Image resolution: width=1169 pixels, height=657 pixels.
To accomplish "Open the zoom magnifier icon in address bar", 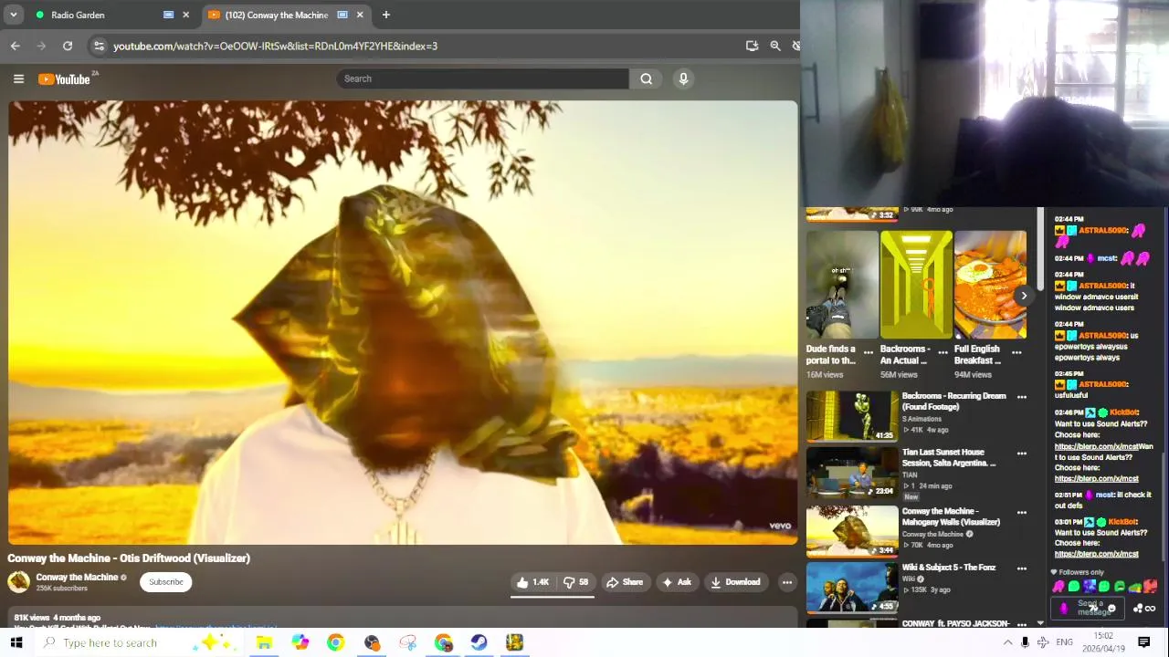I will pyautogui.click(x=775, y=46).
